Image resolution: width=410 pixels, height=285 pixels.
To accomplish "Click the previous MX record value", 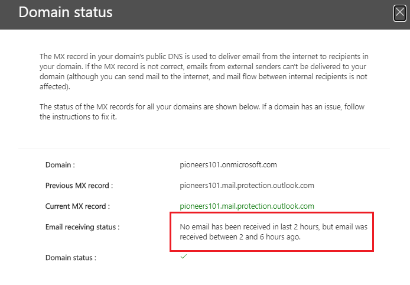I will coord(247,185).
